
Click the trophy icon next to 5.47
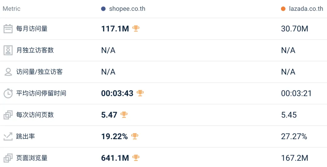pyautogui.click(x=124, y=115)
